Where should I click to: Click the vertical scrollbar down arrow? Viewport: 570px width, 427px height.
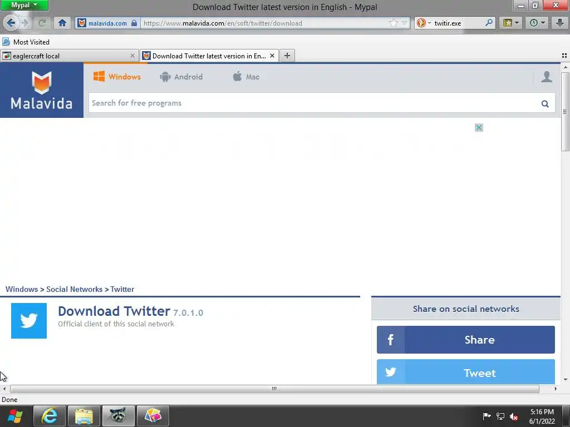point(565,379)
